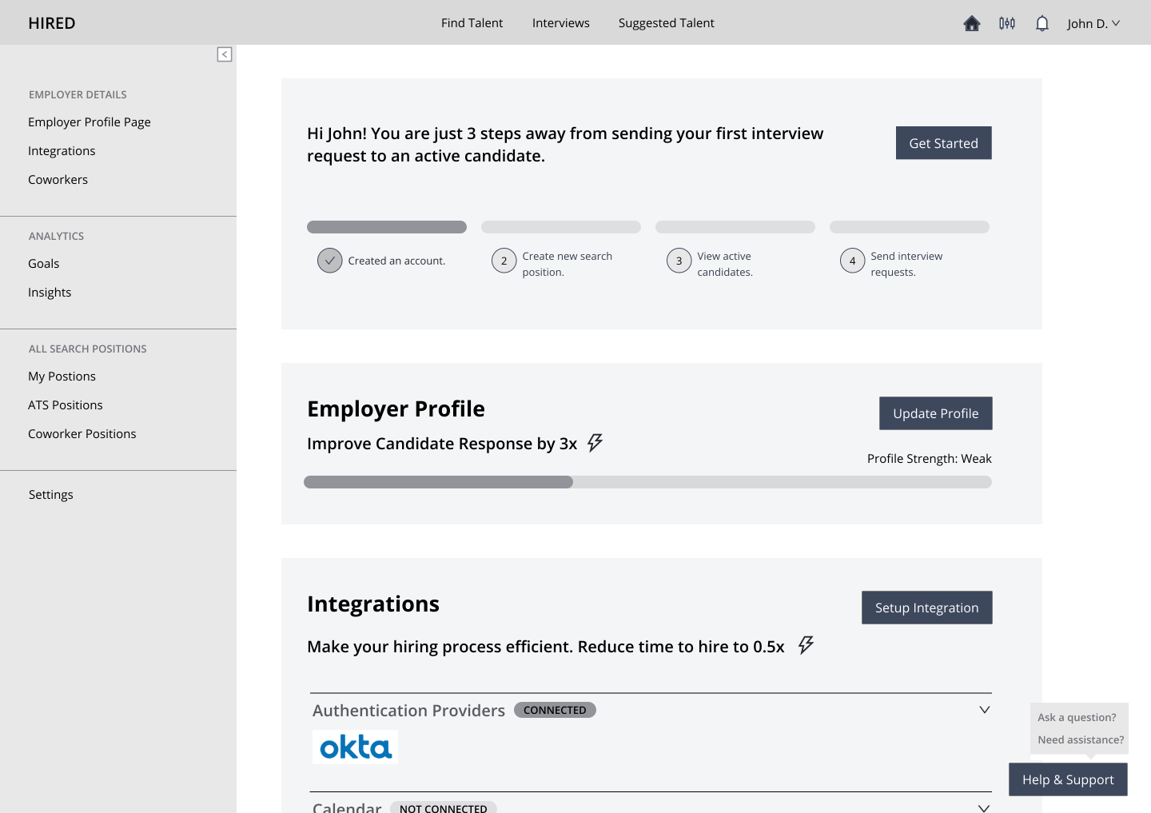Viewport: 1151px width, 813px height.
Task: Select step 3 View active candidates
Action: (x=679, y=261)
